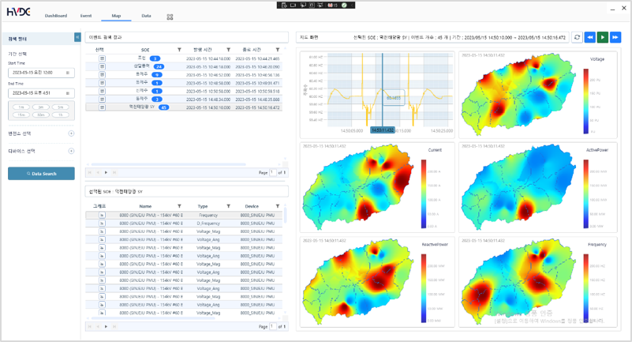Expand the 디바이스 선택 section
Screen dimensions: 632x342
point(71,151)
